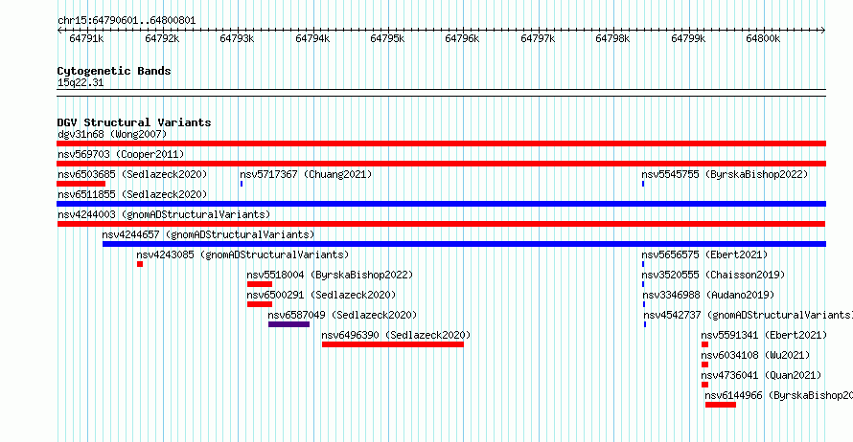Click the 64793k ruler position
This screenshot has height=442, width=853.
(237, 38)
